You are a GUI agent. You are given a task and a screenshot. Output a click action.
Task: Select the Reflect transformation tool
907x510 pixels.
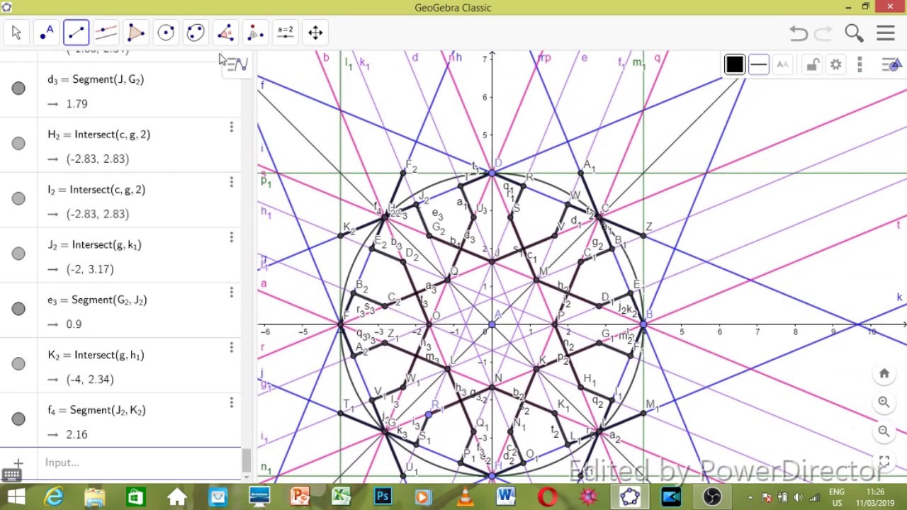[255, 33]
